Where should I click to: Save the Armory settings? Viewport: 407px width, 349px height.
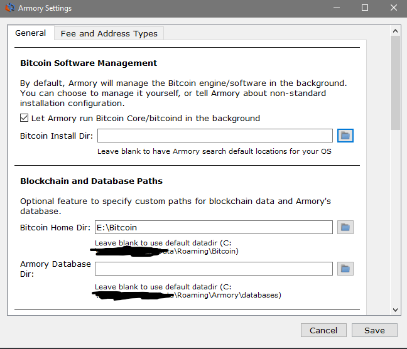(374, 330)
